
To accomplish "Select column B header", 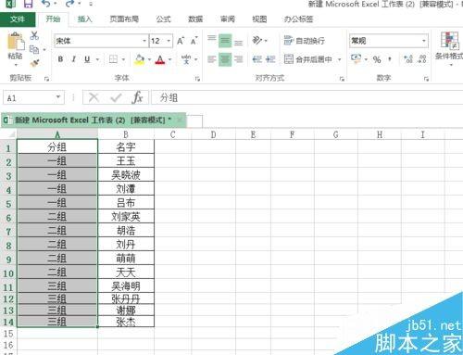I will tap(126, 134).
